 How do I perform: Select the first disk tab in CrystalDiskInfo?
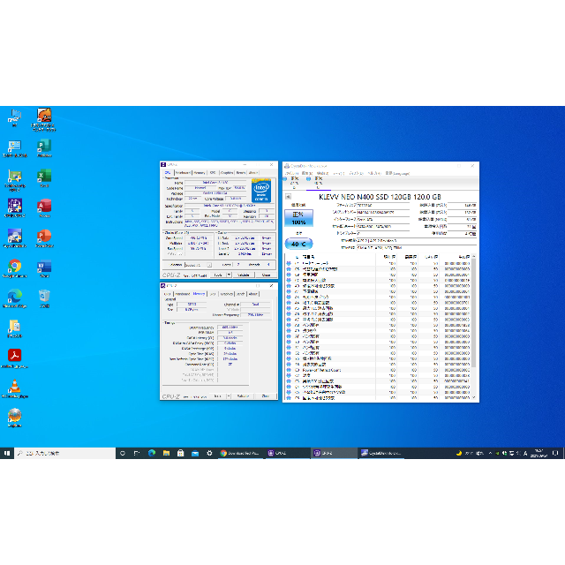pos(294,183)
